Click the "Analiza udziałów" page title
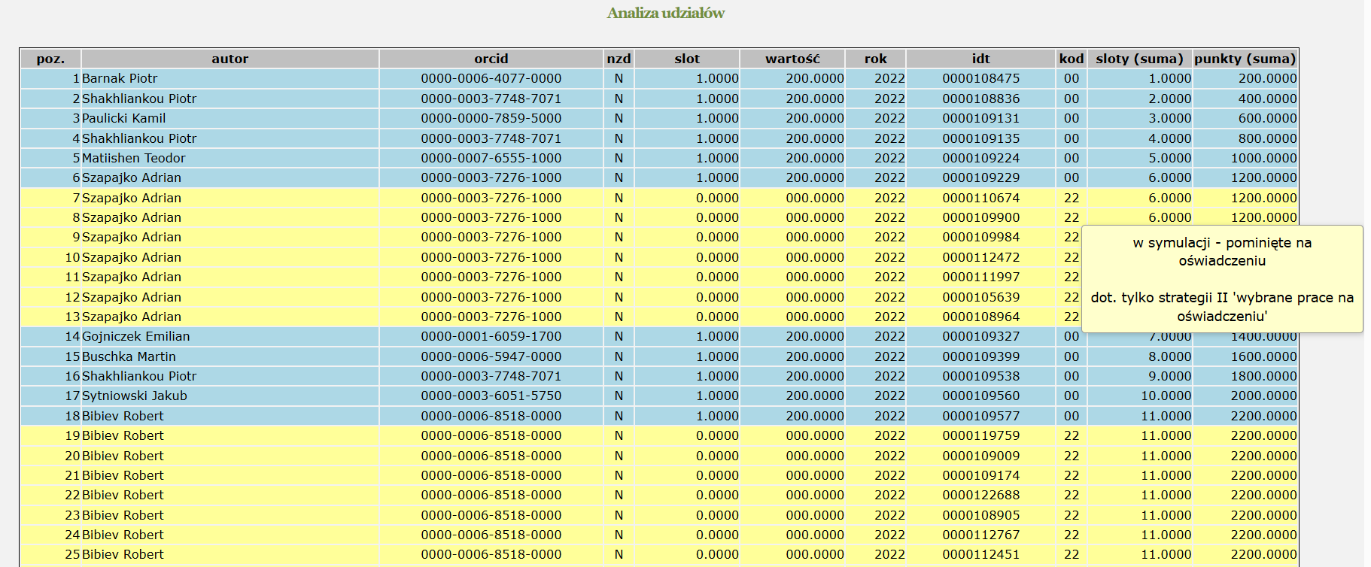Image resolution: width=1371 pixels, height=567 pixels. click(x=666, y=13)
